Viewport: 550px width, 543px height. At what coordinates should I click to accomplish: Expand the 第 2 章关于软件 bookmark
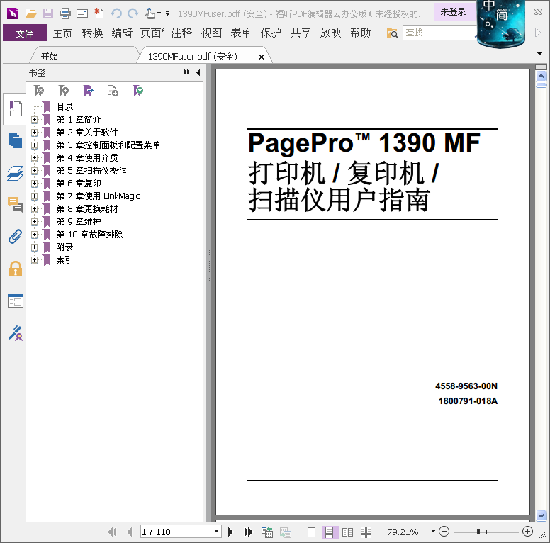click(x=34, y=133)
